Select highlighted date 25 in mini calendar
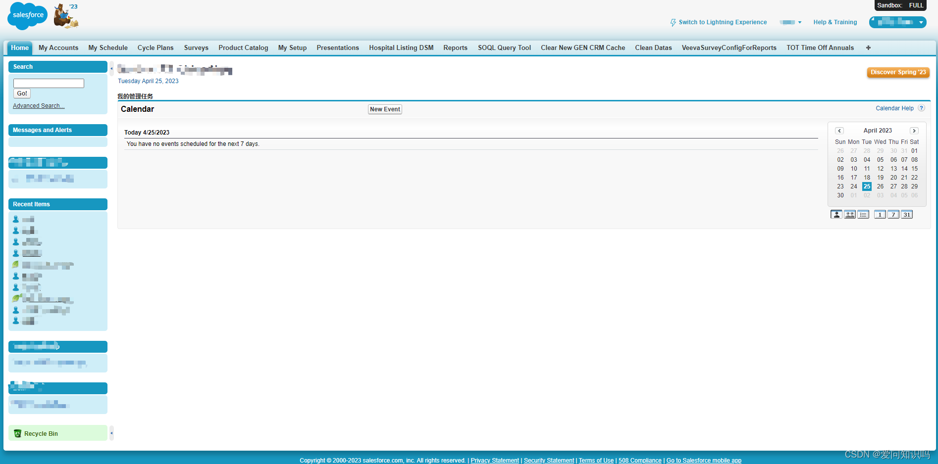The height and width of the screenshot is (464, 938). pyautogui.click(x=867, y=186)
